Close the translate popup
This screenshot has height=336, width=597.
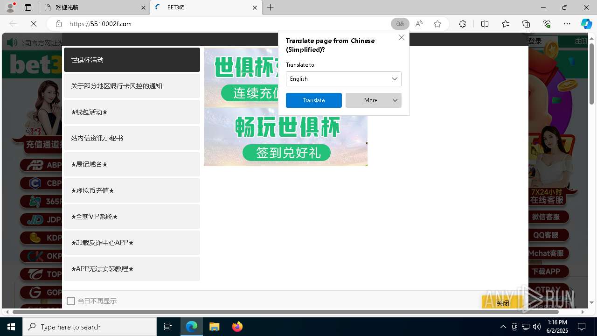(x=402, y=37)
